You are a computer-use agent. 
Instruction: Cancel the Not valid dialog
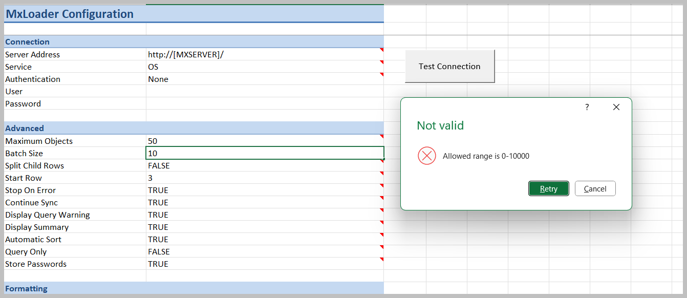[x=595, y=188]
